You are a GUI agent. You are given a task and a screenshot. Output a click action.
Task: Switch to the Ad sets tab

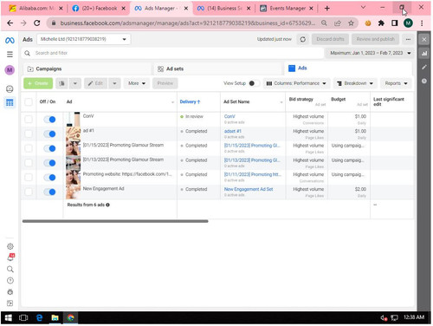[x=217, y=68]
